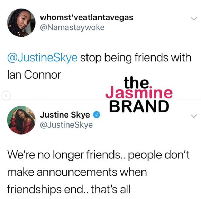This screenshot has width=201, height=199.
Task: Click 'the' word in watermark logo
Action: click(x=137, y=83)
